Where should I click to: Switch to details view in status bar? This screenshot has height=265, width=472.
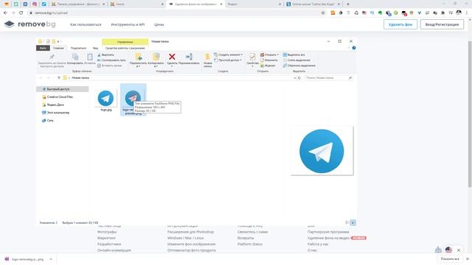tap(347, 222)
